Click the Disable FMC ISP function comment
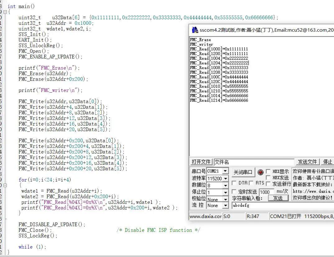This screenshot has width=334, height=257. pyautogui.click(x=158, y=230)
